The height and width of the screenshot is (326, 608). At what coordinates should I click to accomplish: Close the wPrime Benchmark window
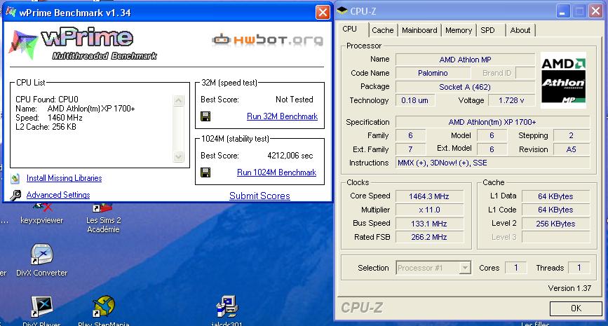(x=323, y=13)
